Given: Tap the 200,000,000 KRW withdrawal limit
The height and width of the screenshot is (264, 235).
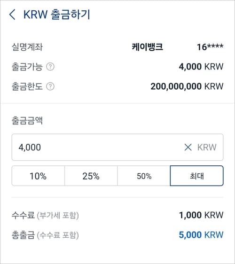Looking at the screenshot, I should [x=187, y=86].
